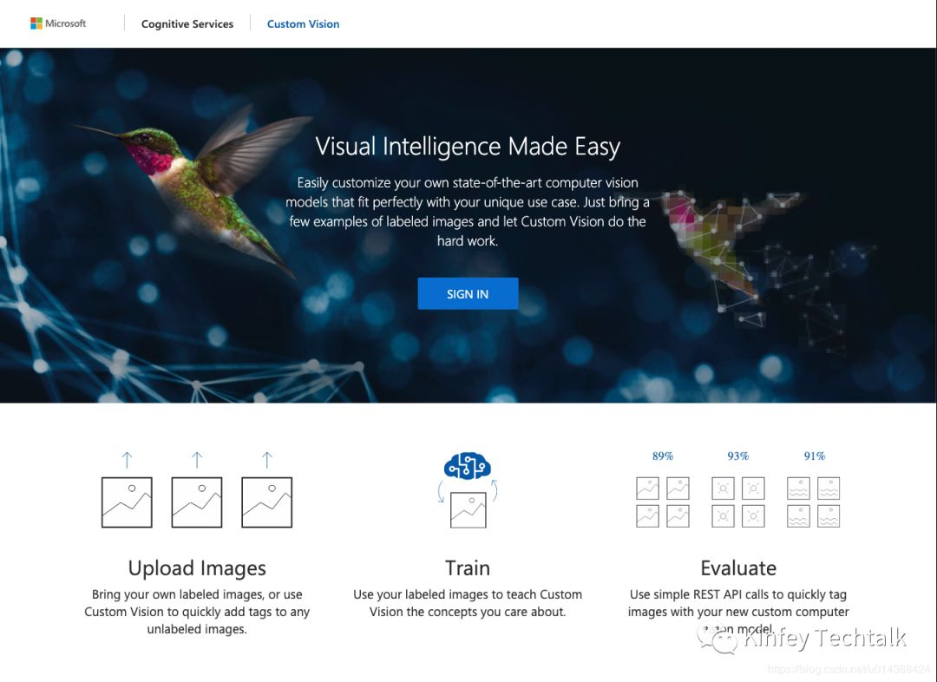Click the SIGN IN button
Screen dimensions: 937x682
point(468,293)
